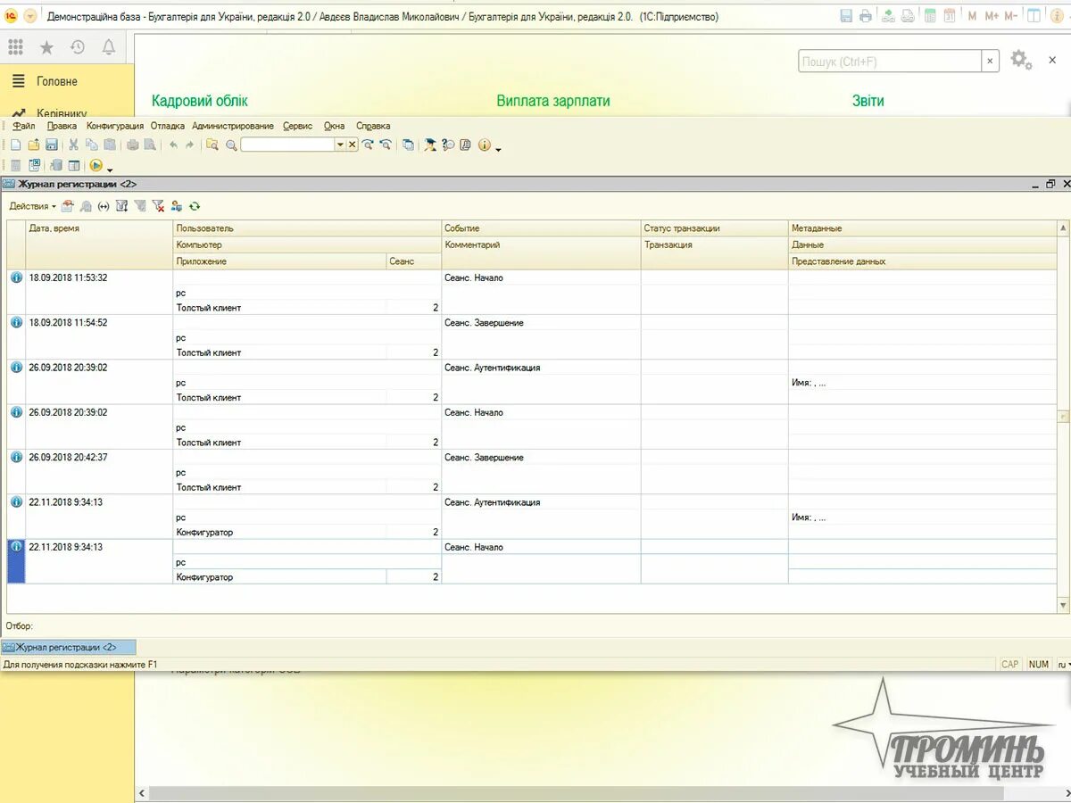Open the Справка menu
Screen dimensions: 1071x803
click(x=373, y=126)
